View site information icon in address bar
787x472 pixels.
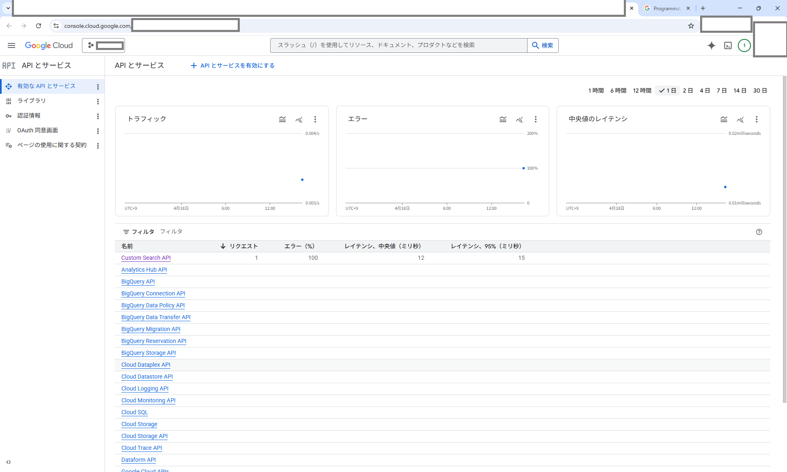click(56, 26)
